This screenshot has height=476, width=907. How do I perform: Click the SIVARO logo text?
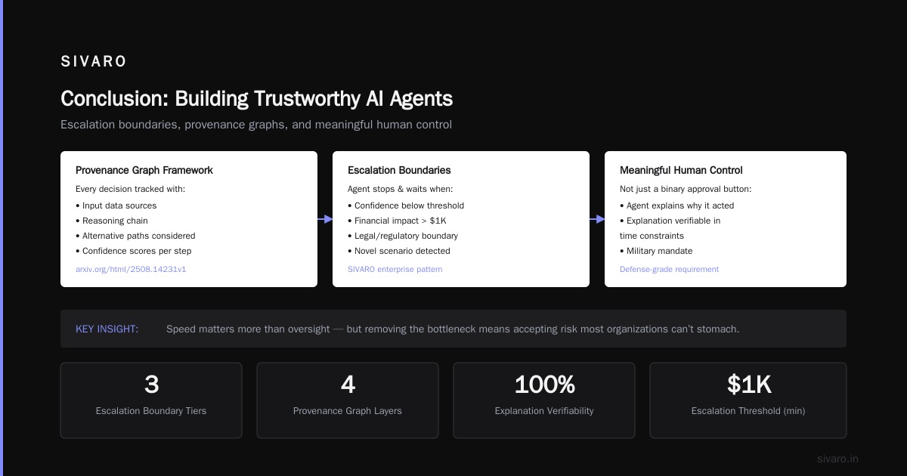94,62
